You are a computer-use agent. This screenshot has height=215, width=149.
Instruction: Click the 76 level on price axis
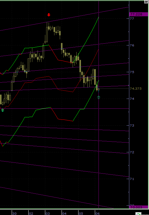132,45
